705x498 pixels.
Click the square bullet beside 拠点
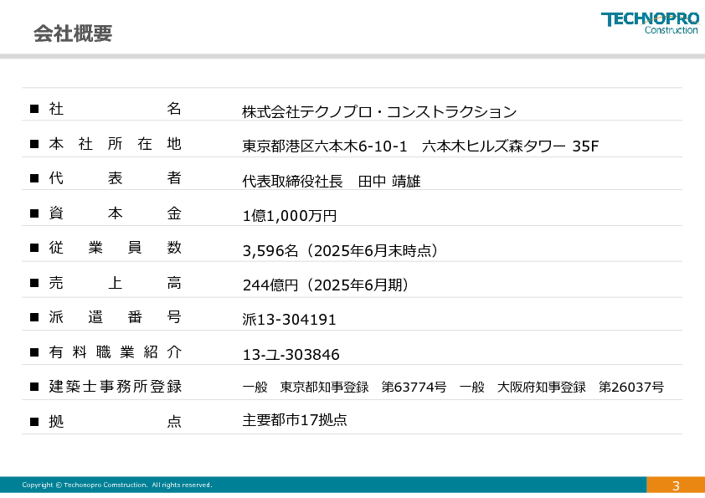pos(34,422)
